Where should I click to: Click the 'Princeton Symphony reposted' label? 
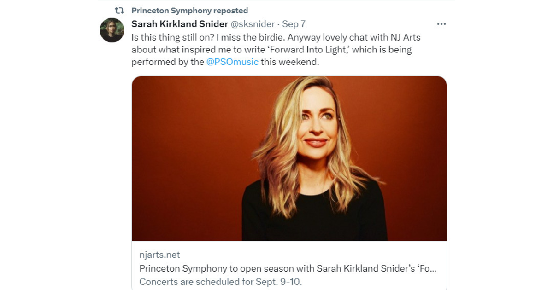point(189,10)
